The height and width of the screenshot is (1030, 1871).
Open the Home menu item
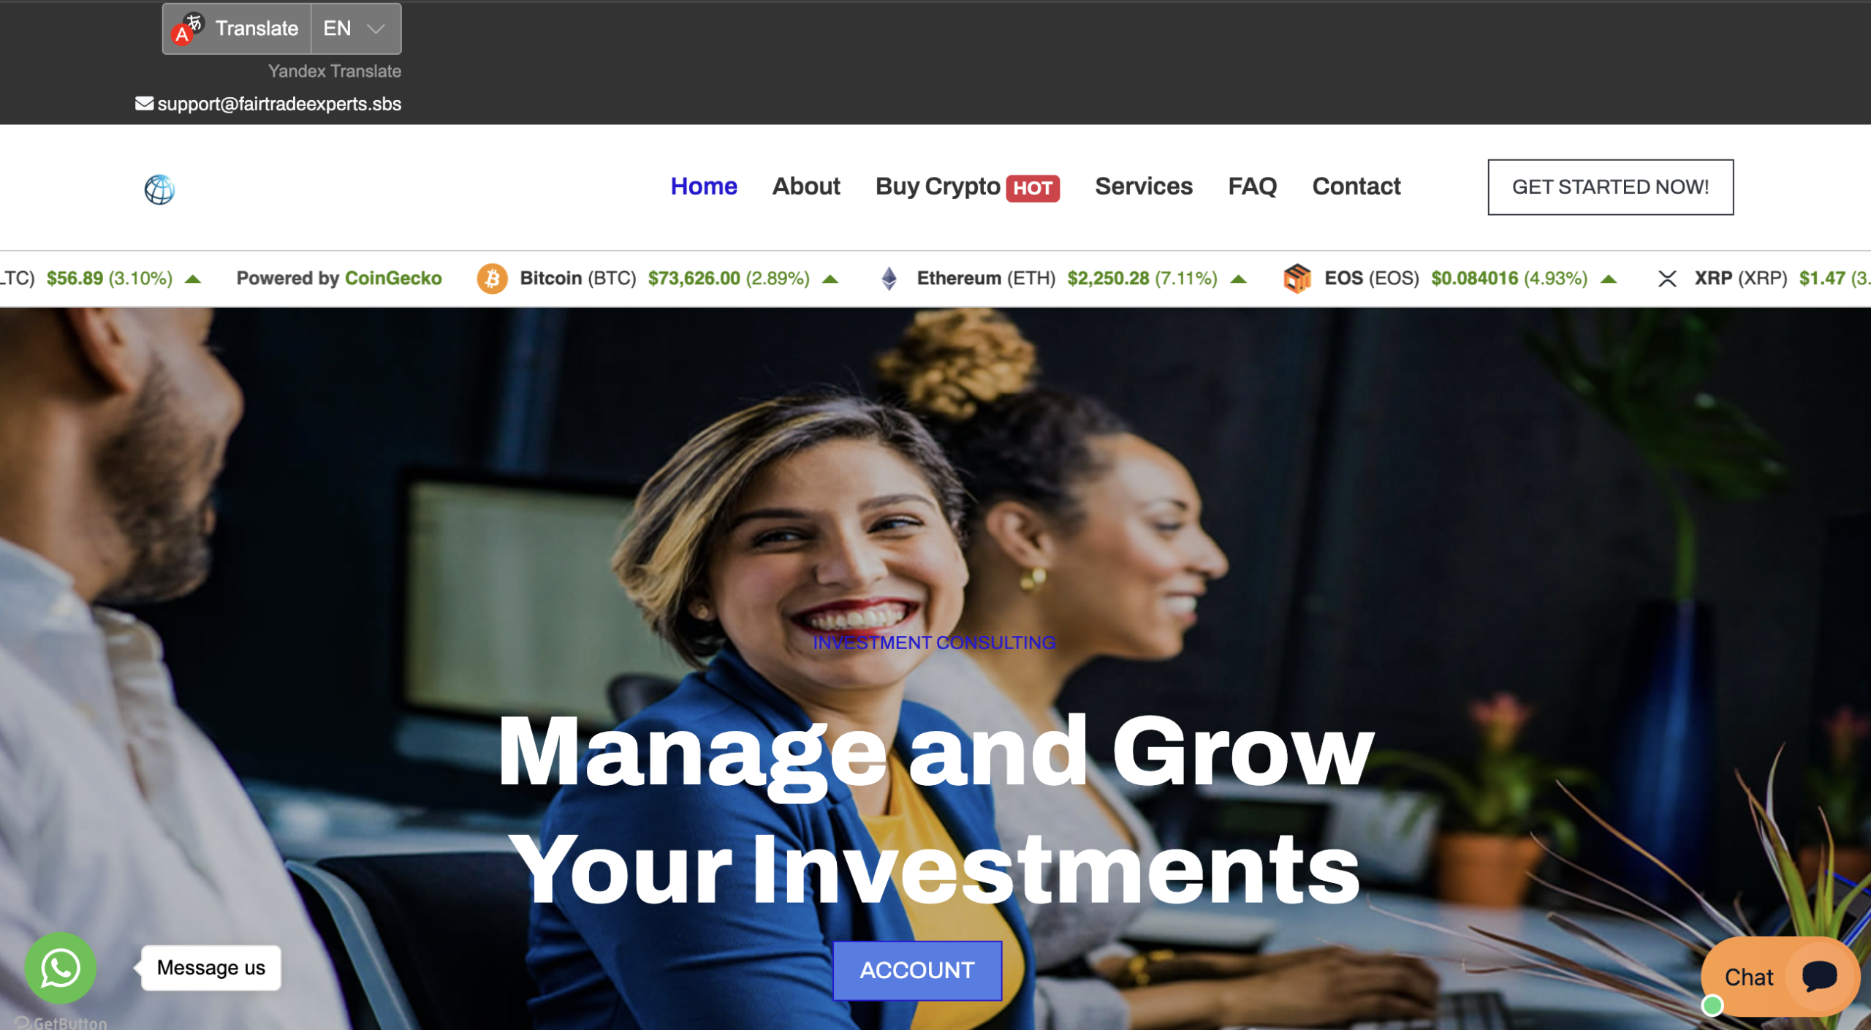pyautogui.click(x=704, y=186)
